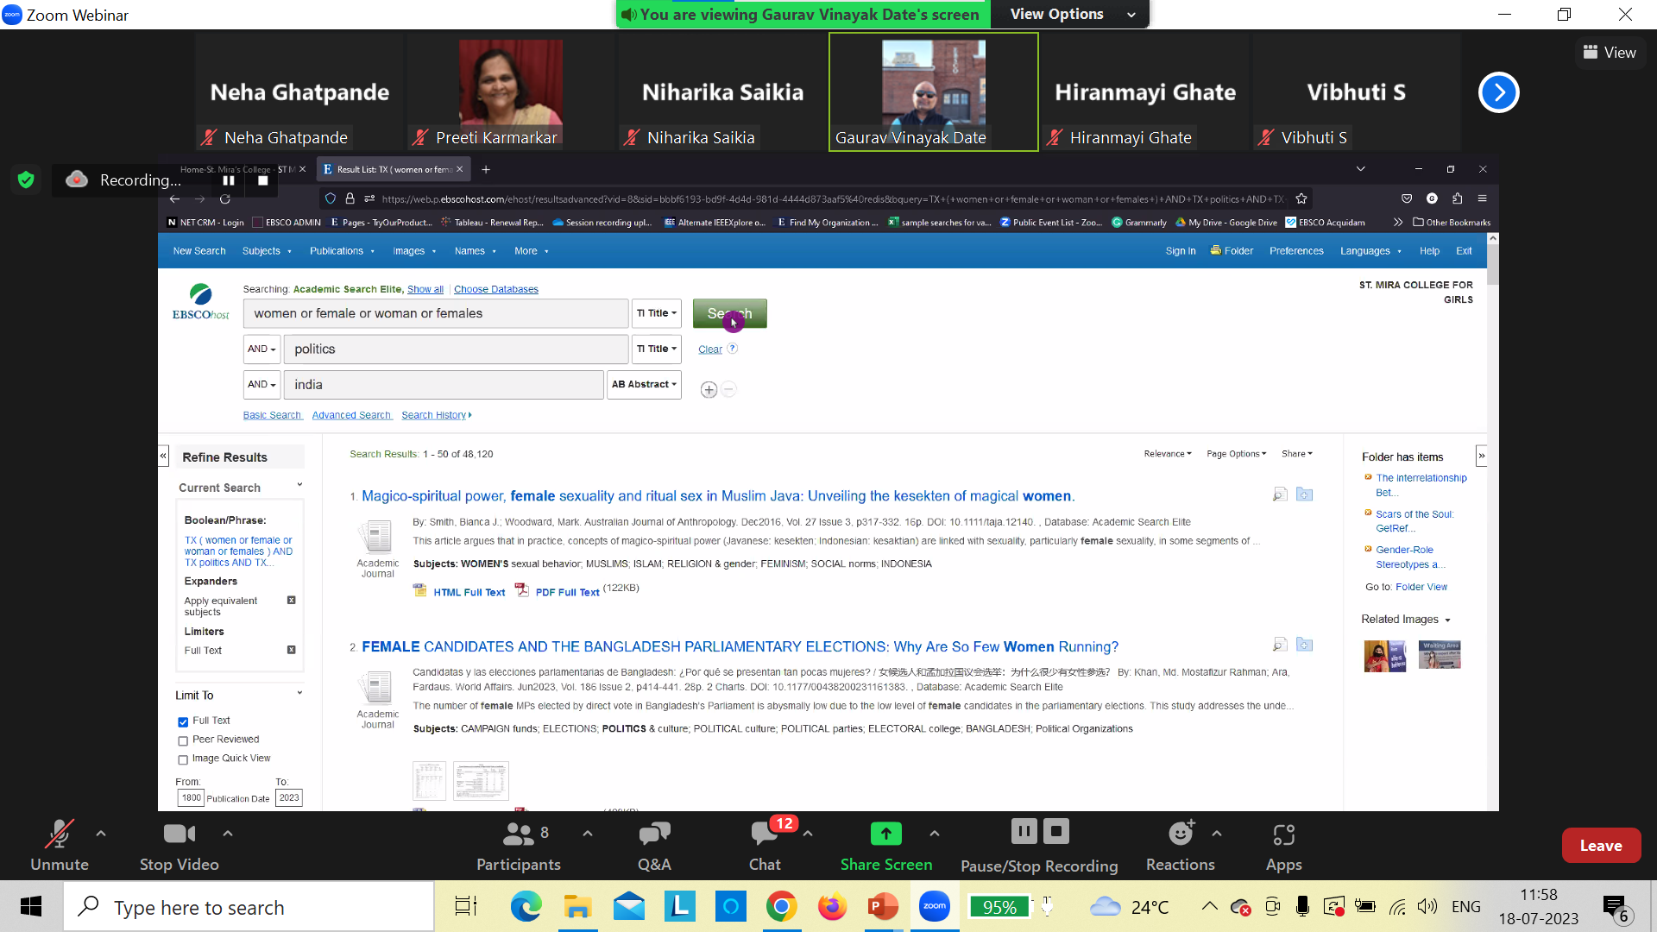1657x932 pixels.
Task: Open Zoom Apps
Action: (1283, 846)
